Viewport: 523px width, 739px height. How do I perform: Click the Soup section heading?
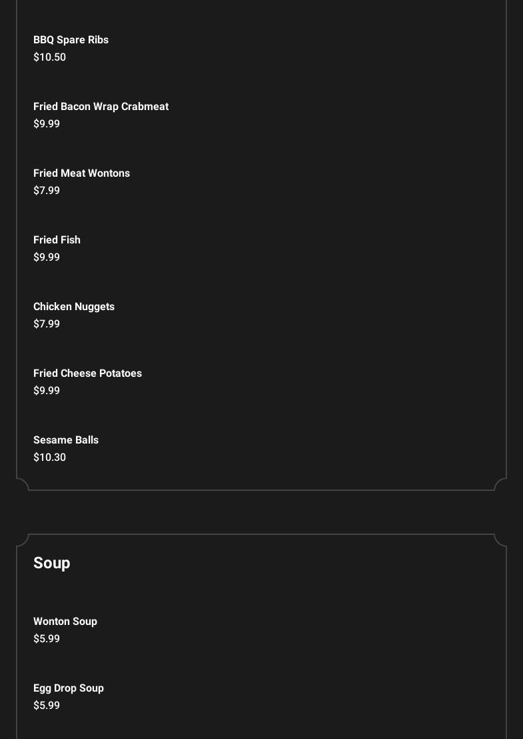click(52, 563)
